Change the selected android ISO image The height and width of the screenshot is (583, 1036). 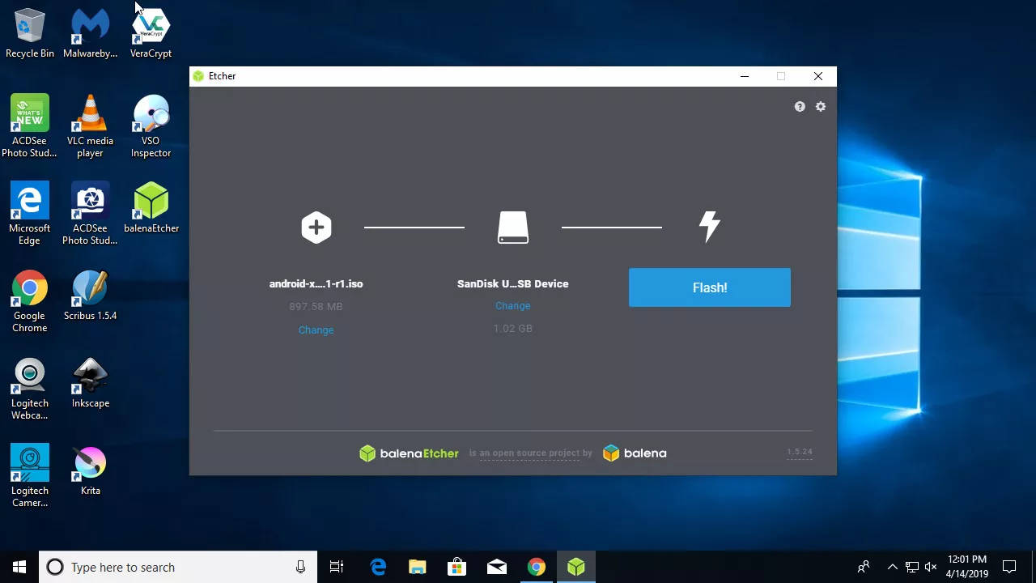point(316,330)
